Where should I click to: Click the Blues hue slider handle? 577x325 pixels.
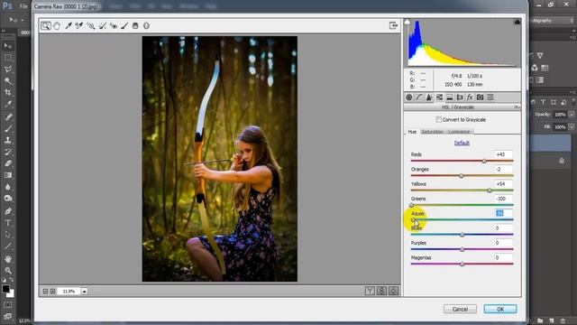click(x=463, y=235)
